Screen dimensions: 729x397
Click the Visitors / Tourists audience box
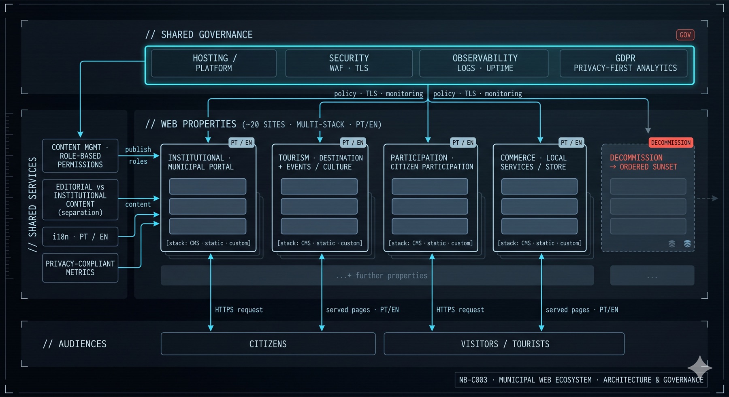click(x=504, y=344)
